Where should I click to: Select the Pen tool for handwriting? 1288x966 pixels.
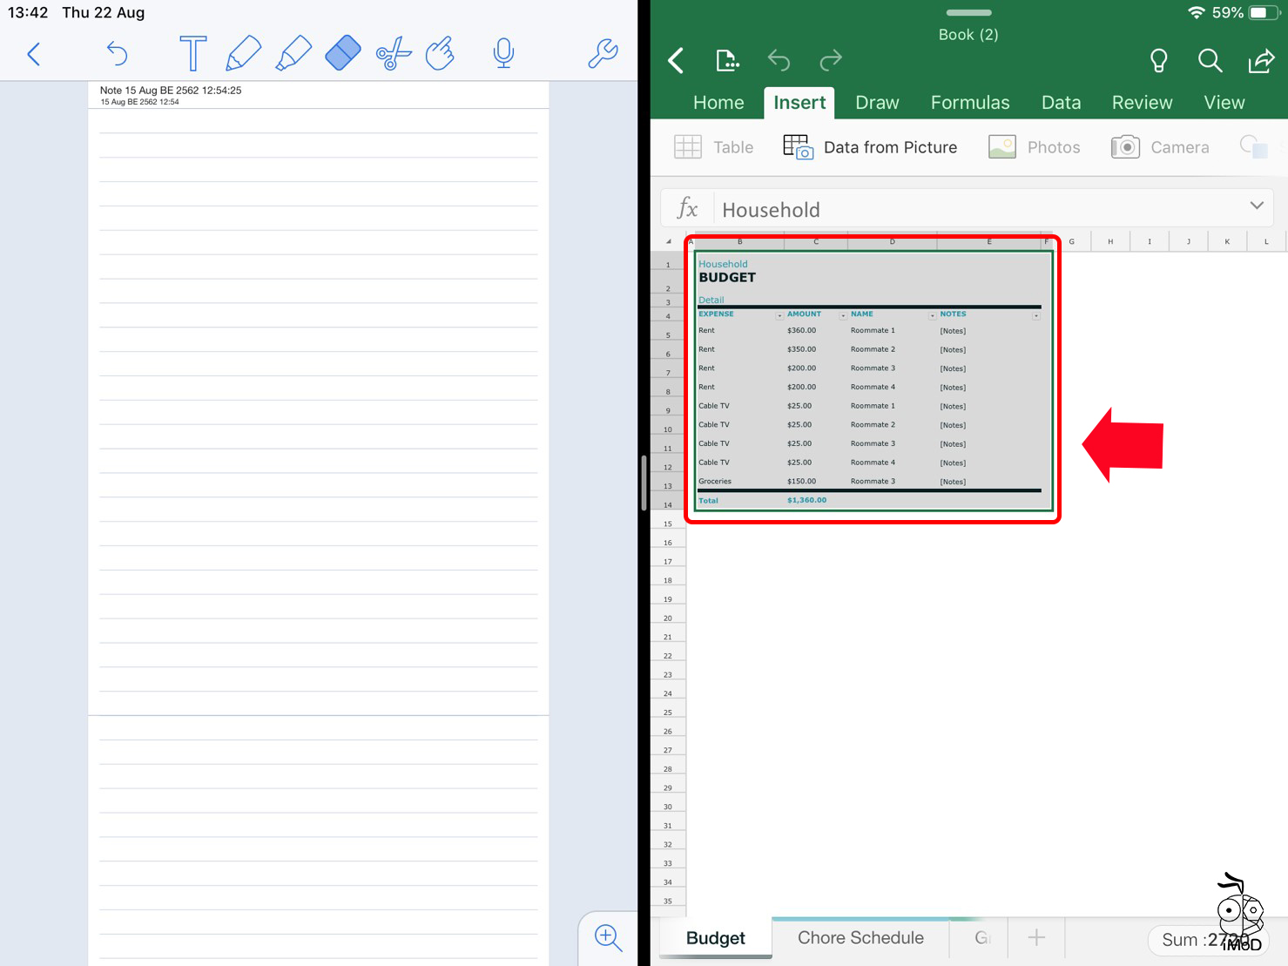(x=243, y=53)
